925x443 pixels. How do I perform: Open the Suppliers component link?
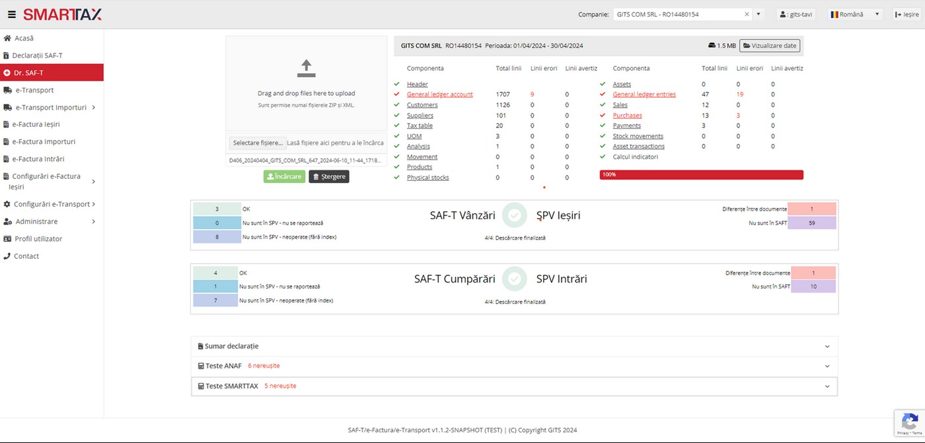tap(420, 115)
